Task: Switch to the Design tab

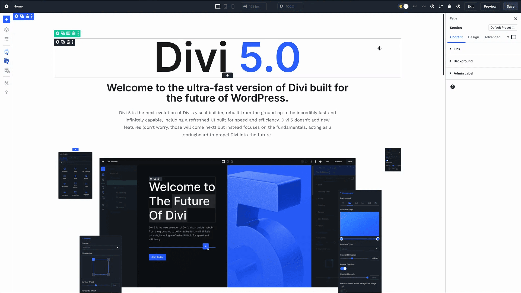Action: (x=474, y=37)
